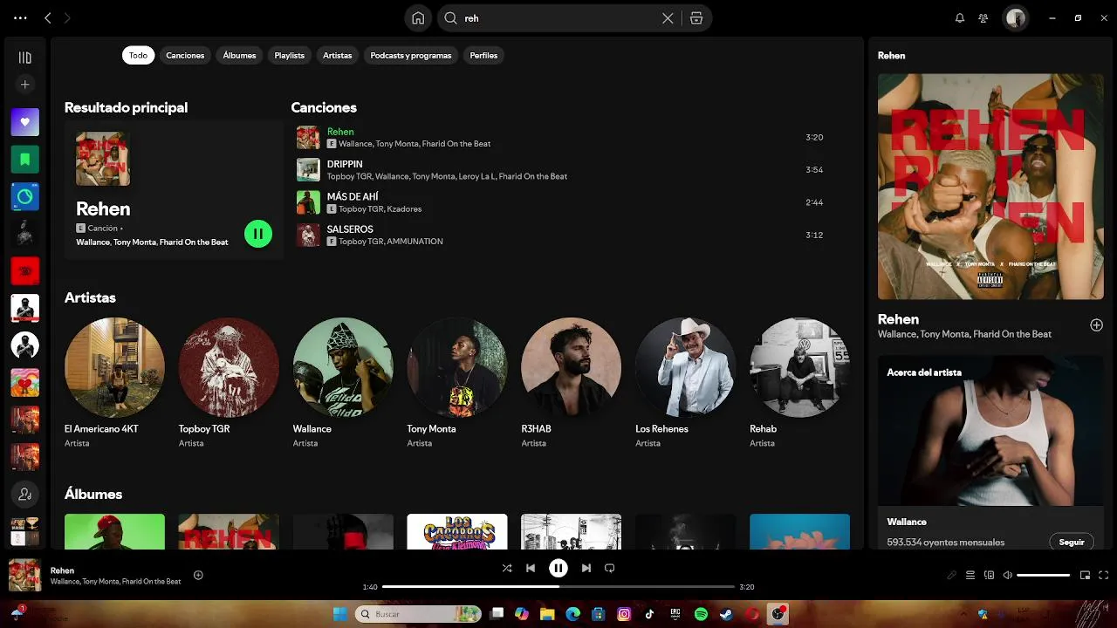Open Your Library sidebar icon
1117x628 pixels.
[x=24, y=58]
